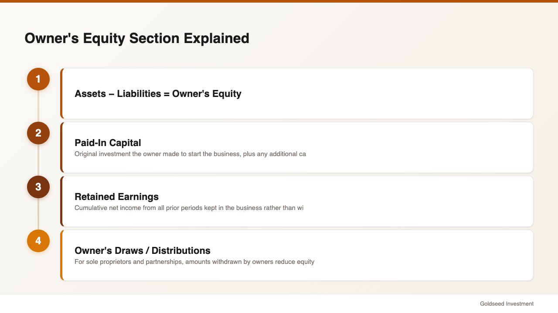Click the step 2 numbered circle
Viewport: 558px width, 313px height.
pos(38,133)
